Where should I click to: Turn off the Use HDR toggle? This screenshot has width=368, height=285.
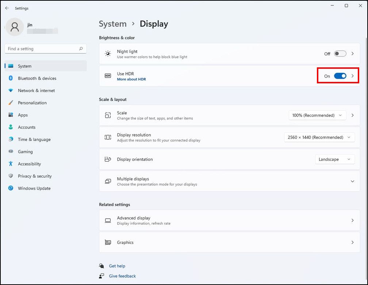click(340, 76)
